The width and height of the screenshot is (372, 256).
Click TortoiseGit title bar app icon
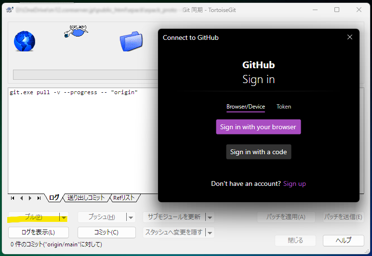tap(9, 10)
